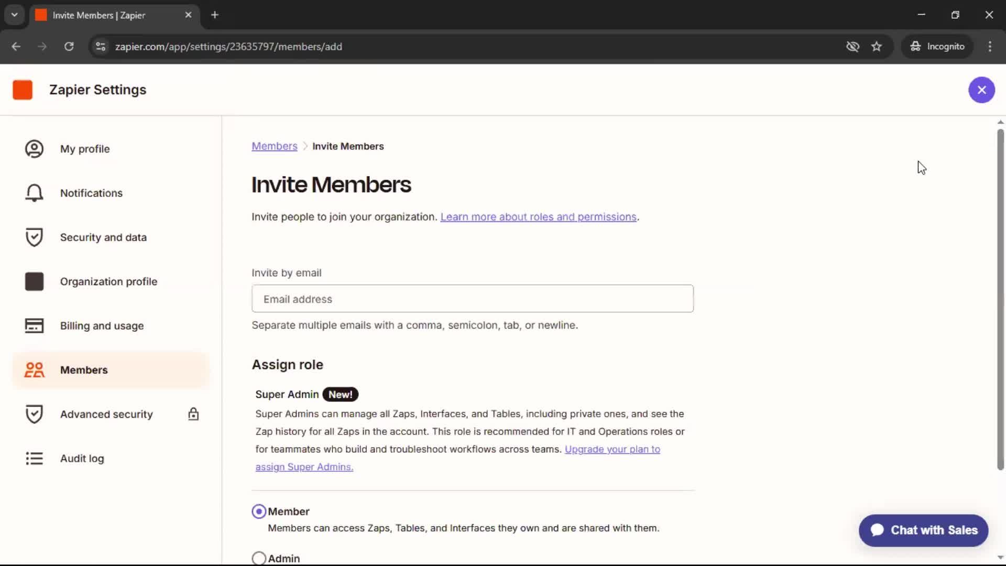Screen dimensions: 1006x566
Task: Click the Assign role heading
Action: (x=287, y=365)
